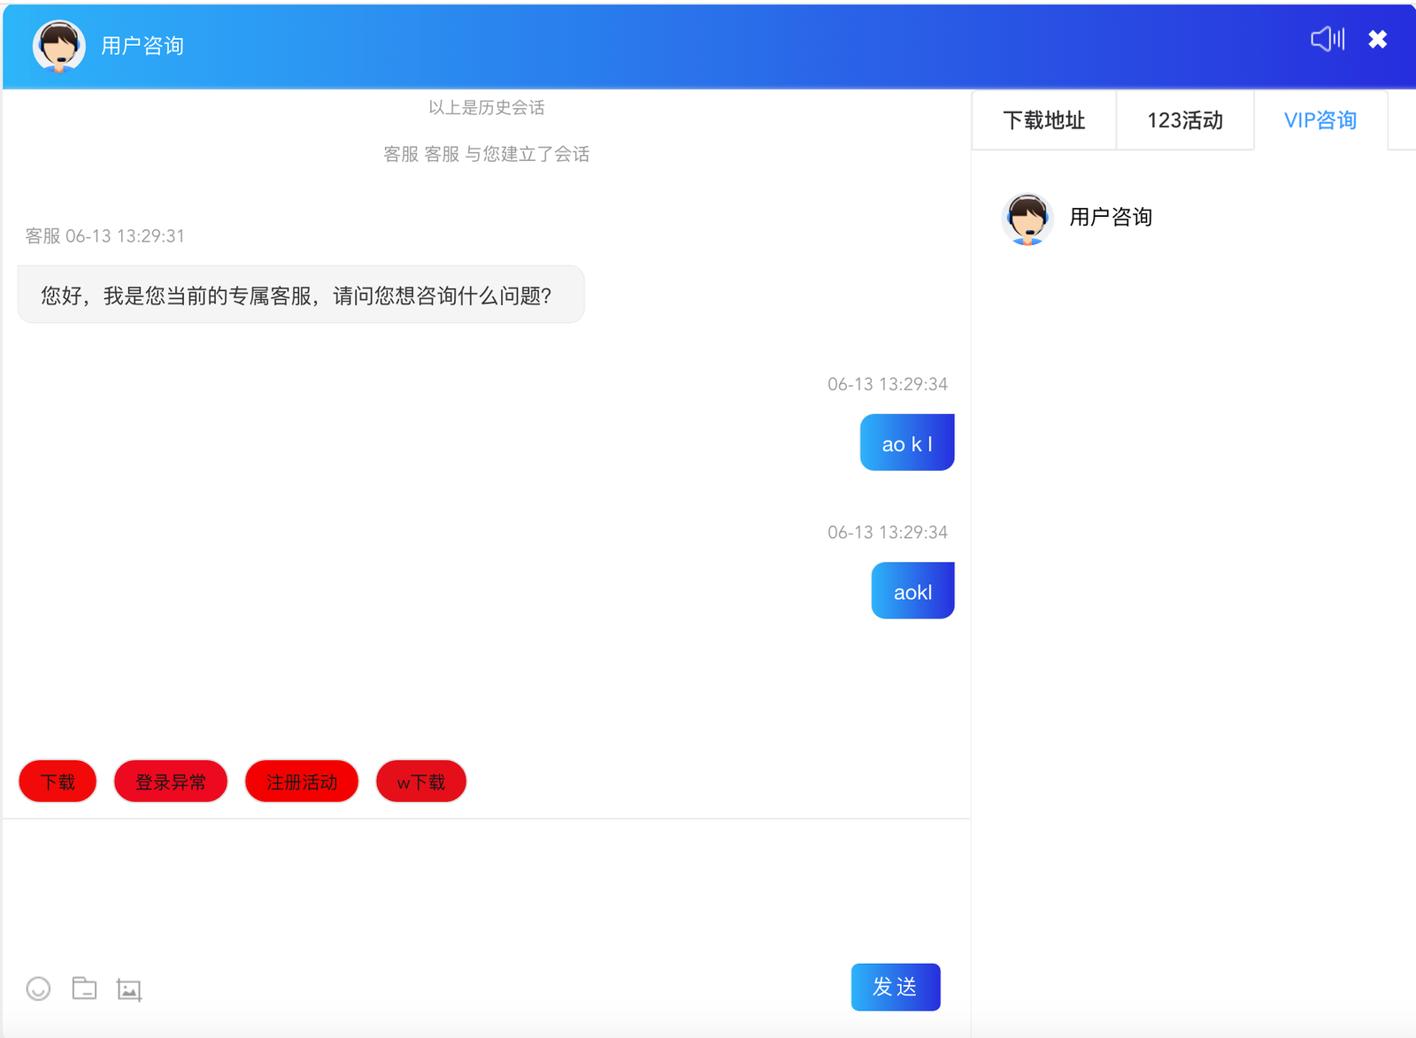The image size is (1416, 1038).
Task: Click the red 下载 quick reply button
Action: [x=57, y=780]
